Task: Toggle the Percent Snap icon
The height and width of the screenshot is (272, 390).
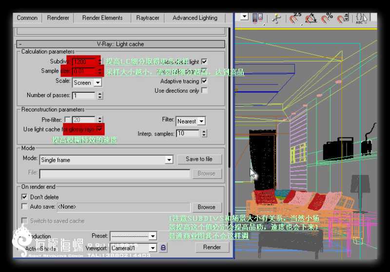Action: (x=327, y=18)
